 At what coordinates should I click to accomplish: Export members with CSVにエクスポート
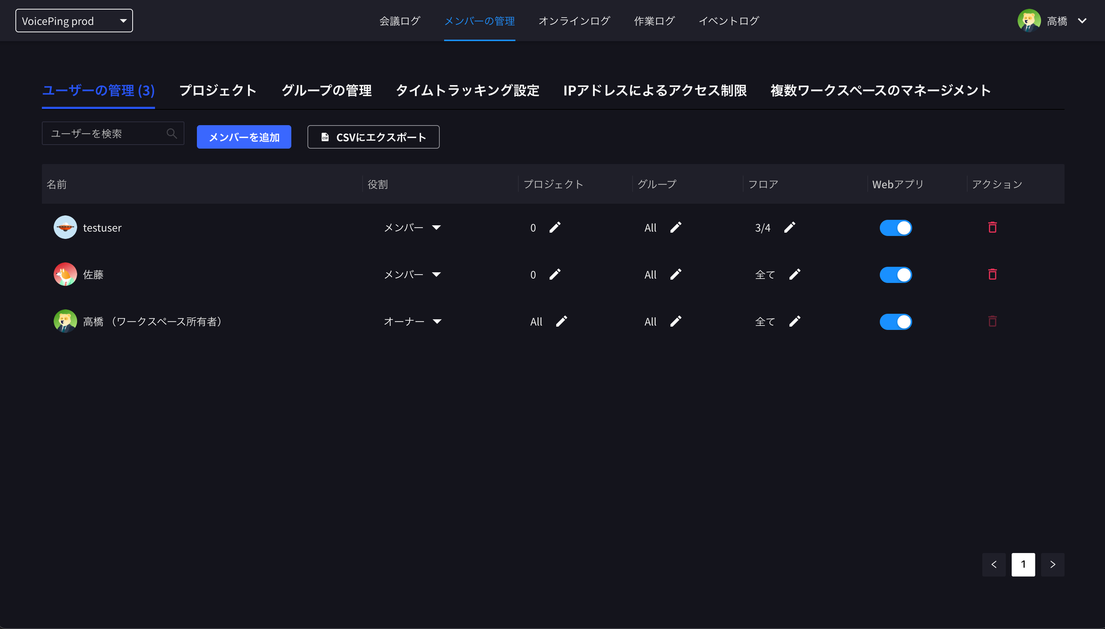(373, 137)
